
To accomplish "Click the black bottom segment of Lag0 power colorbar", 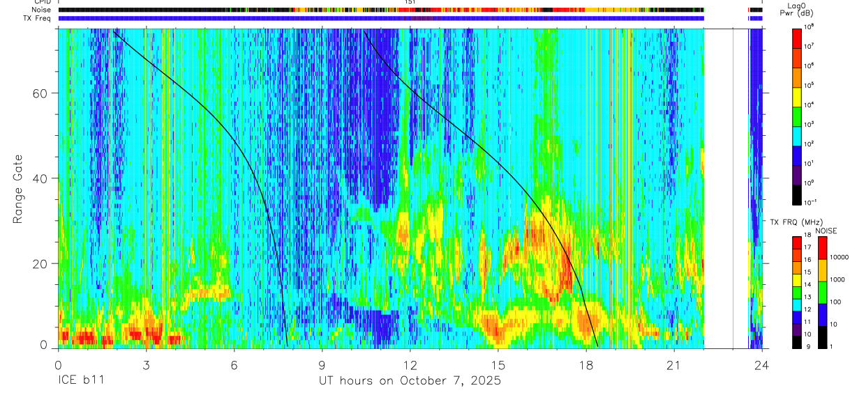I will coord(797,195).
